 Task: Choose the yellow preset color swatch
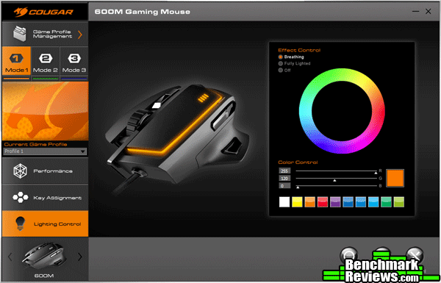(297, 202)
